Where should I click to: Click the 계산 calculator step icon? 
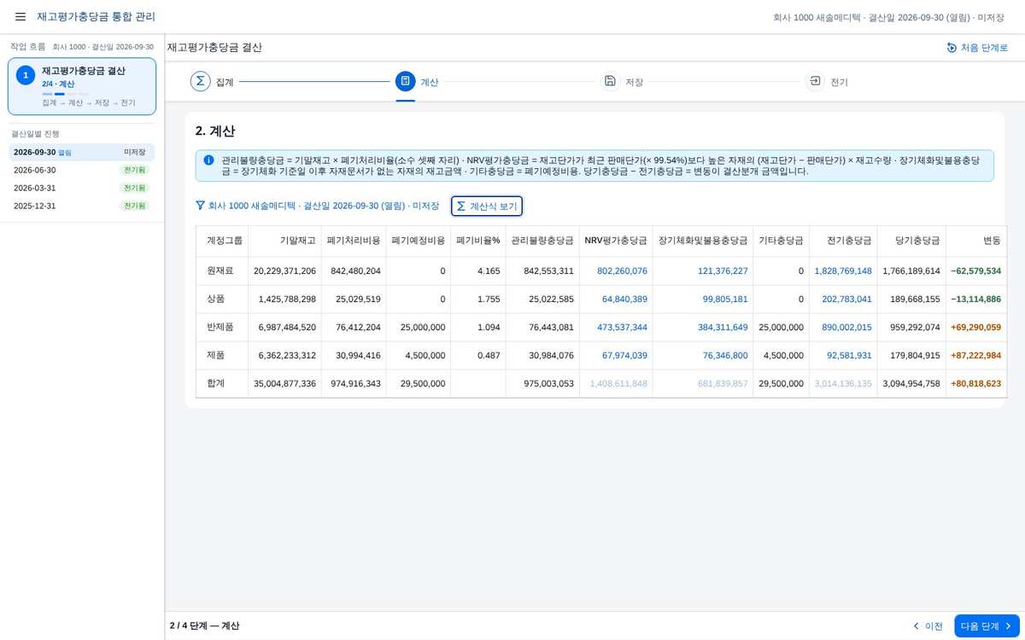point(406,81)
